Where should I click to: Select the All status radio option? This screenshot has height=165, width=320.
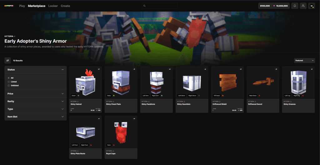click(8, 78)
